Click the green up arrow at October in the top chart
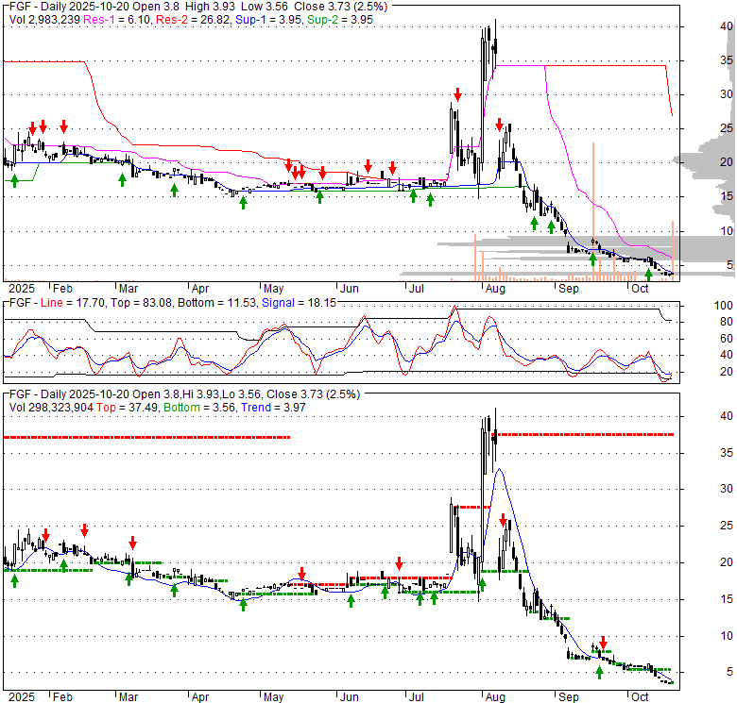737x703 pixels. pyautogui.click(x=648, y=275)
